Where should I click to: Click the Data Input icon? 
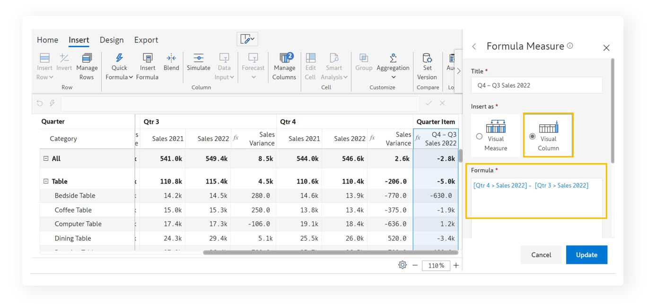[224, 58]
